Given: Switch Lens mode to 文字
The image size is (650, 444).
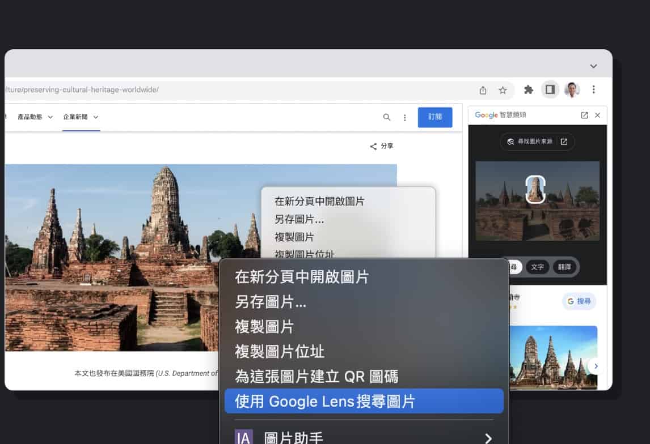Looking at the screenshot, I should (x=537, y=267).
